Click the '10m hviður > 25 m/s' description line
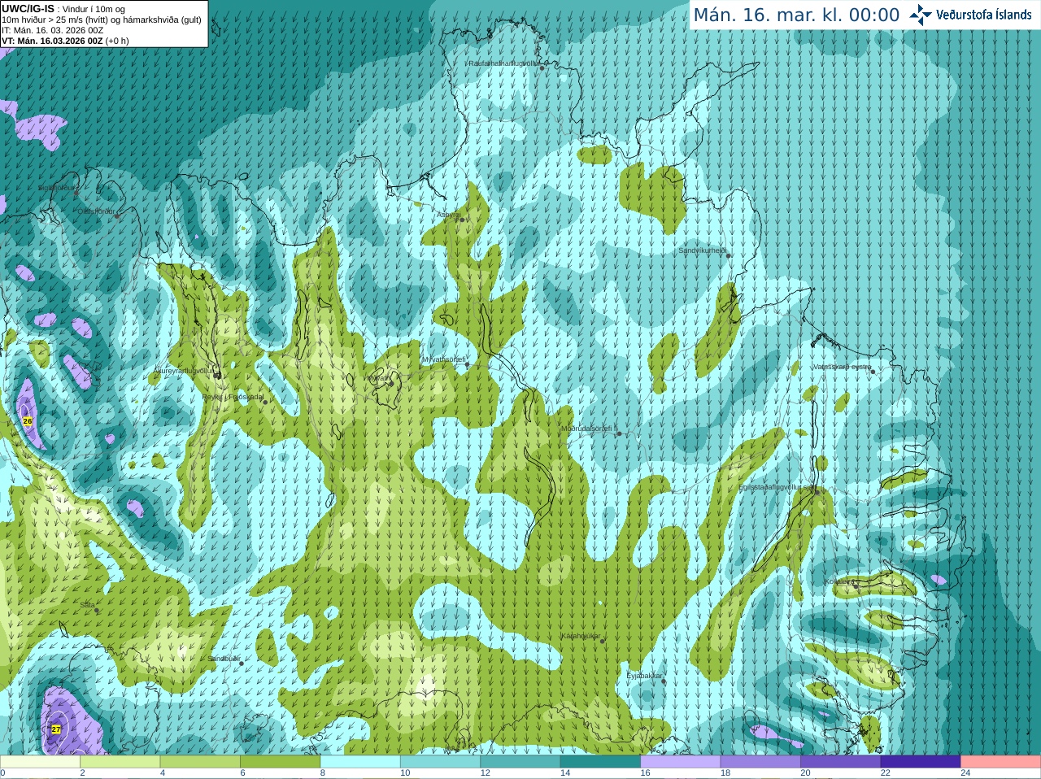1041x779 pixels. pos(102,20)
